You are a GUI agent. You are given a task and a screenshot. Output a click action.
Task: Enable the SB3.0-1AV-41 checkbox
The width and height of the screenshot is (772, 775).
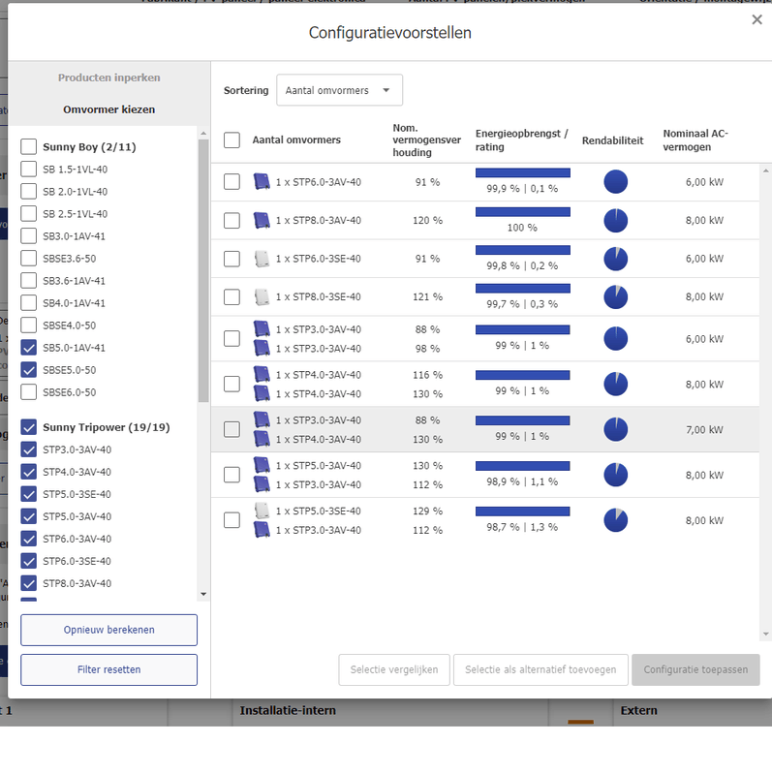pos(29,235)
